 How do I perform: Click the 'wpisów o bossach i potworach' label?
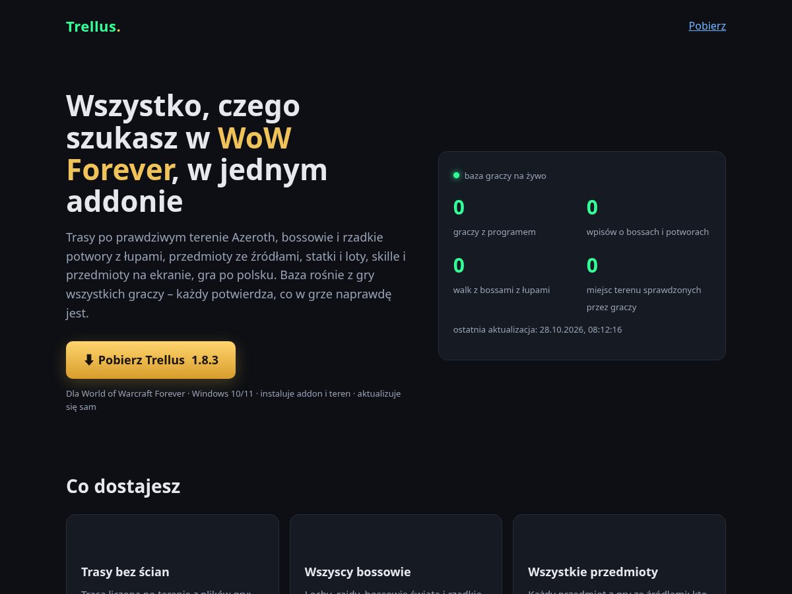click(647, 232)
